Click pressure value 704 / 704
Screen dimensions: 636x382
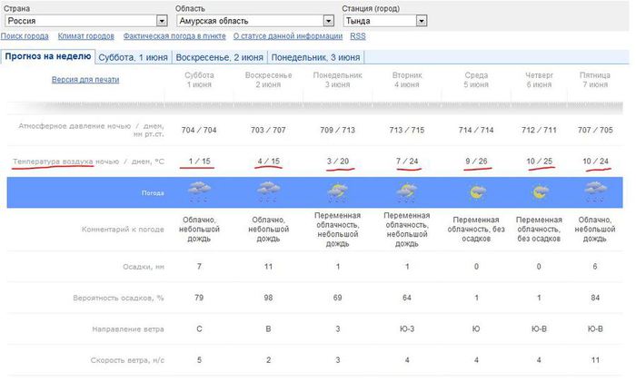click(199, 130)
